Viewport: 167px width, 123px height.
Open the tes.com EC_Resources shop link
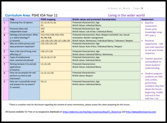click(92, 112)
